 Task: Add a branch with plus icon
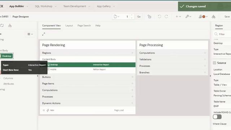205,72
